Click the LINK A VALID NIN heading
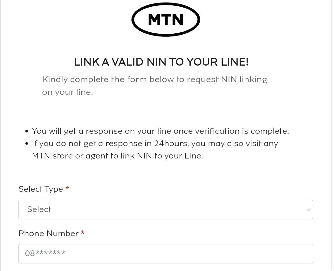Image resolution: width=334 pixels, height=271 pixels. tap(161, 62)
